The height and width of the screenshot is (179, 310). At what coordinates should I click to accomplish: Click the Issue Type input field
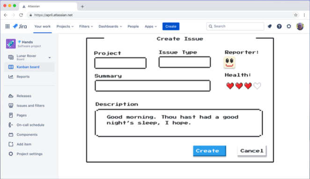[x=185, y=62]
